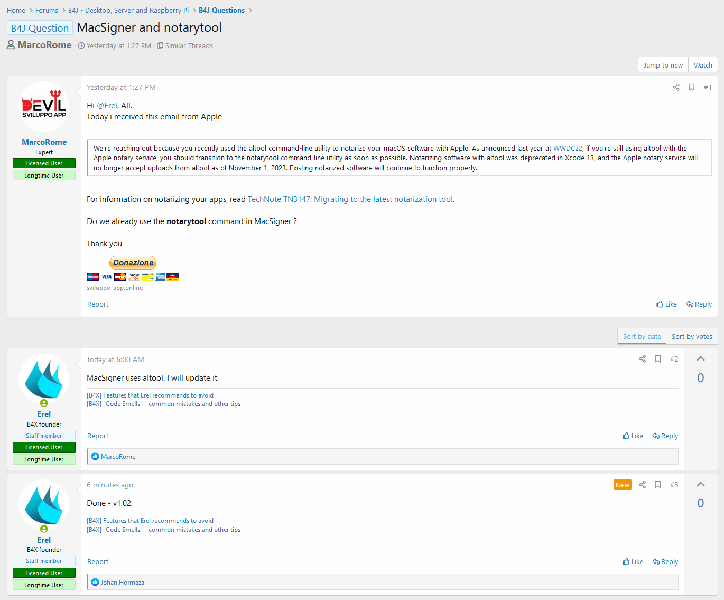
Task: Click '6 minutes ago' timestamp
Action: 110,485
